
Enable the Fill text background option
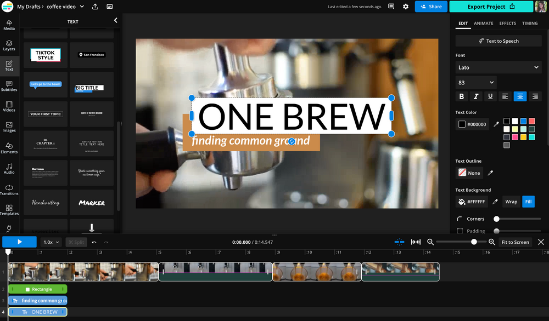click(x=528, y=202)
